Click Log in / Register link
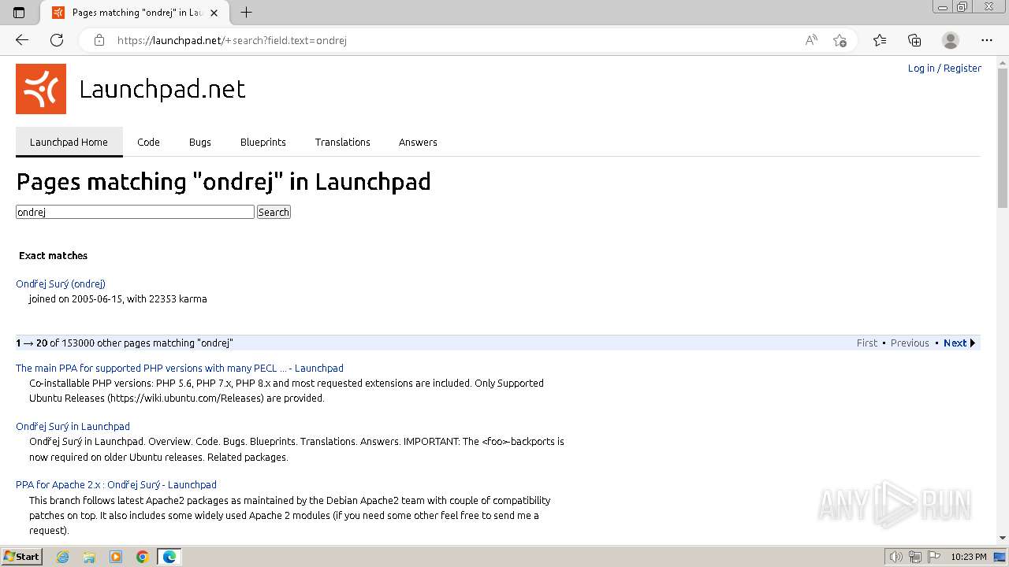 click(944, 69)
